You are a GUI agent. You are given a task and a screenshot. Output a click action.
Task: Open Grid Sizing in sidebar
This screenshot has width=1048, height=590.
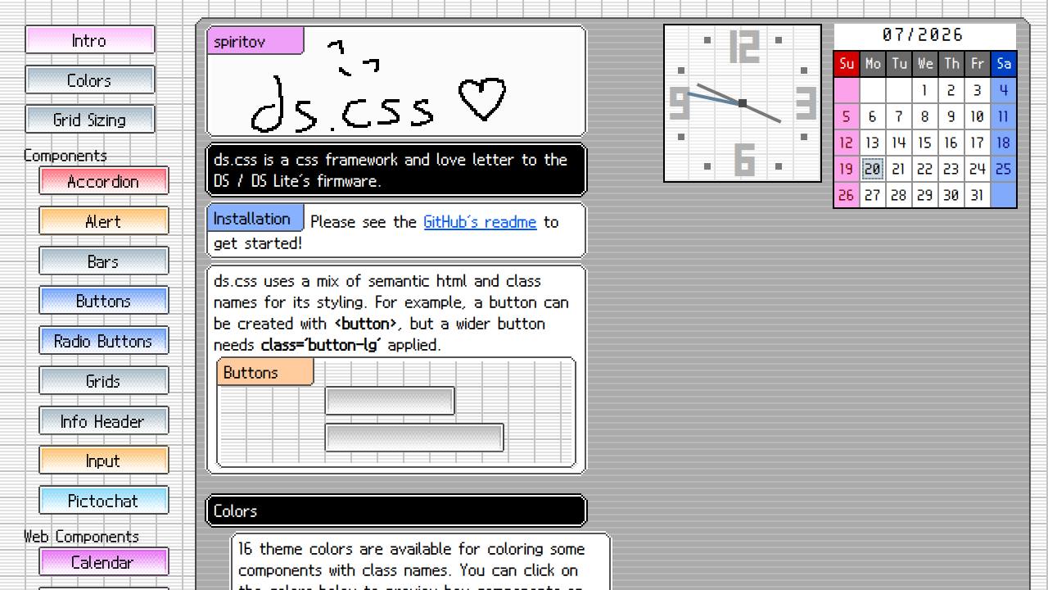pos(90,120)
